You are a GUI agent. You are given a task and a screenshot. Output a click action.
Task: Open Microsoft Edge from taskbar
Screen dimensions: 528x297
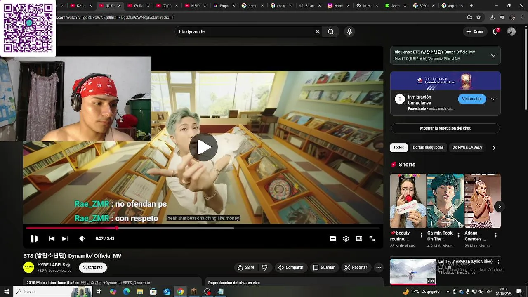[x=127, y=292]
